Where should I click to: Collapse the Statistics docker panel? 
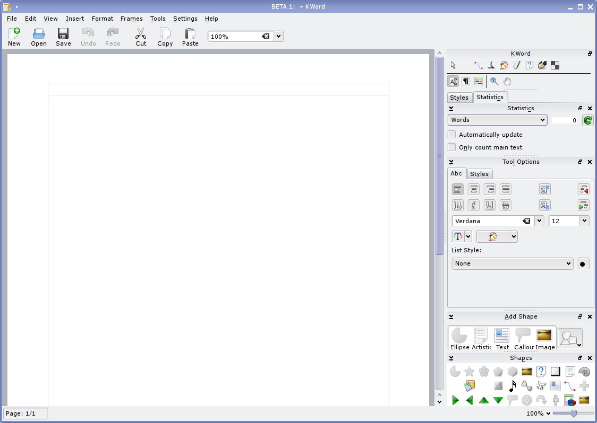point(451,108)
